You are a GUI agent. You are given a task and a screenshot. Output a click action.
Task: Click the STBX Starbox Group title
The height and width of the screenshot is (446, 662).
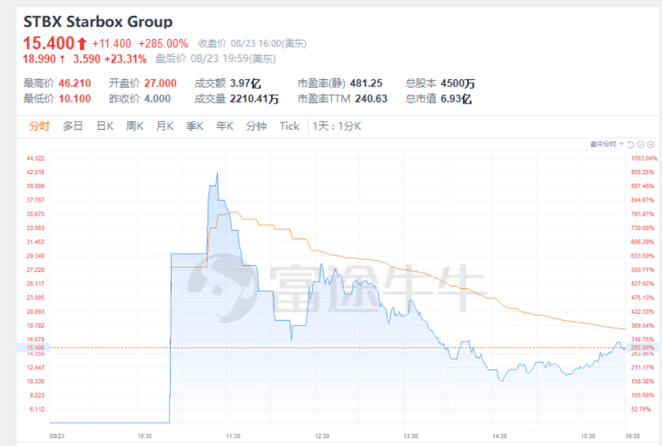98,22
